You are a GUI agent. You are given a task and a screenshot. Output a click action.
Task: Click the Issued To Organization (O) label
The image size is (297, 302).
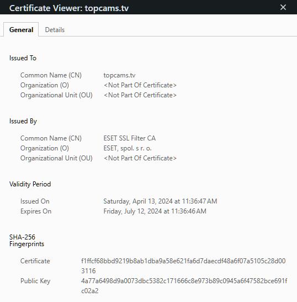pos(45,85)
